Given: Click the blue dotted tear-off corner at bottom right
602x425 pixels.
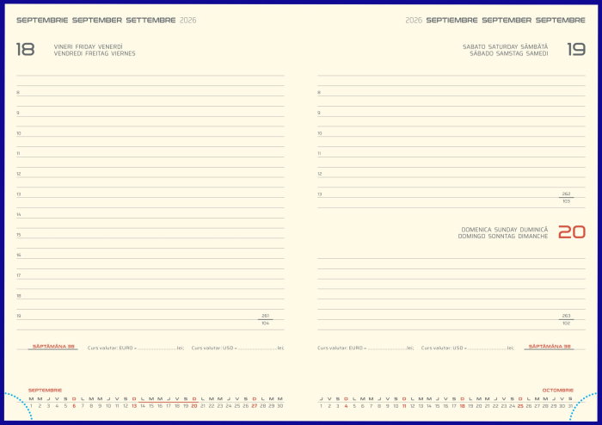Looking at the screenshot, I should 583,406.
